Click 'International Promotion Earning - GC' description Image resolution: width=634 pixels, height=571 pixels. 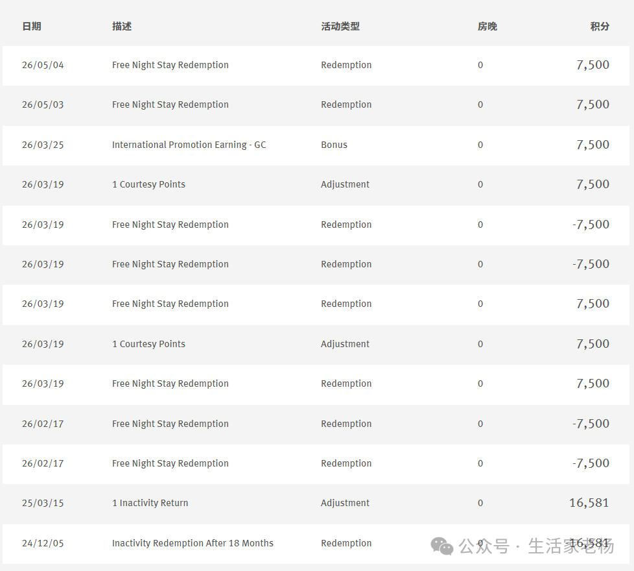coord(189,145)
